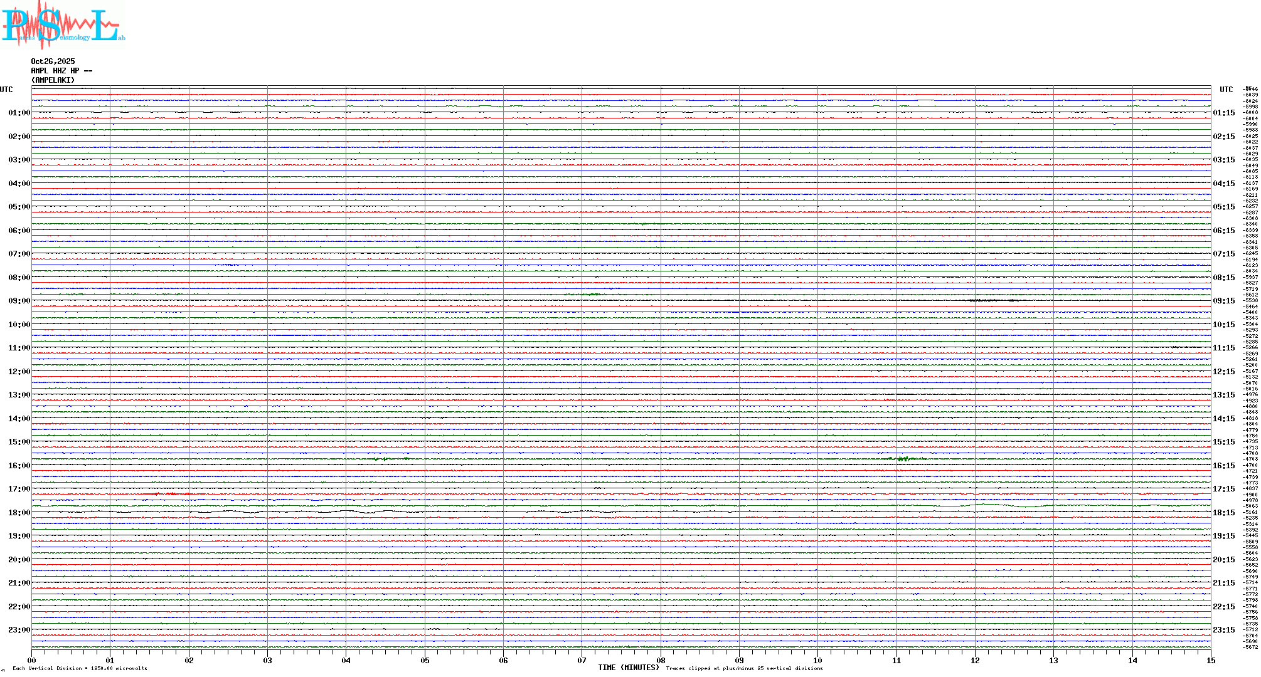Click the traces clipped footnote text
The height and width of the screenshot is (677, 1261).
744,668
